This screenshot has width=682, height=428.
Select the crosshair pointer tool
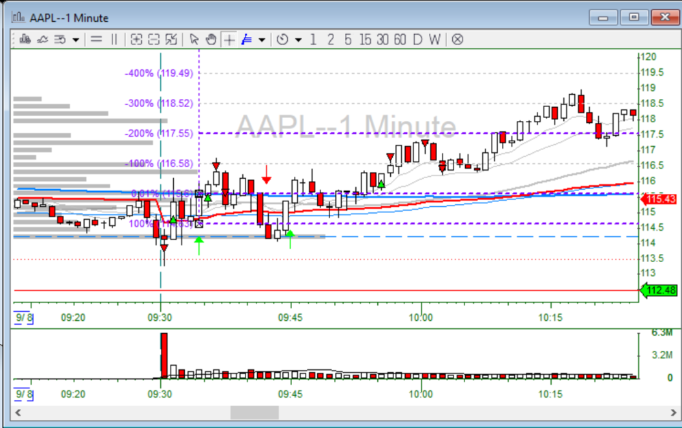(x=228, y=40)
